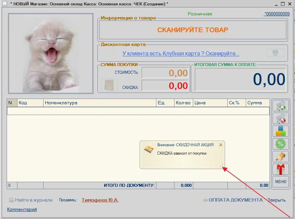
Task: Open the colored blocks icon button
Action: [281, 131]
